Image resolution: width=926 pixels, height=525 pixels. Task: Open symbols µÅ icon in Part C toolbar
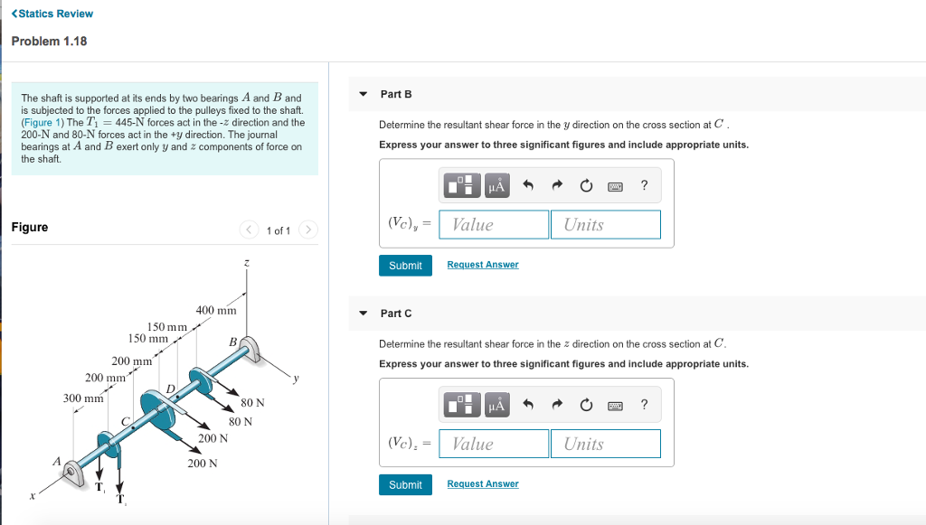(x=496, y=405)
